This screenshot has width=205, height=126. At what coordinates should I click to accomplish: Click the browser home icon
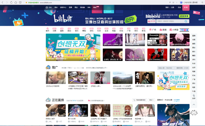16,2
